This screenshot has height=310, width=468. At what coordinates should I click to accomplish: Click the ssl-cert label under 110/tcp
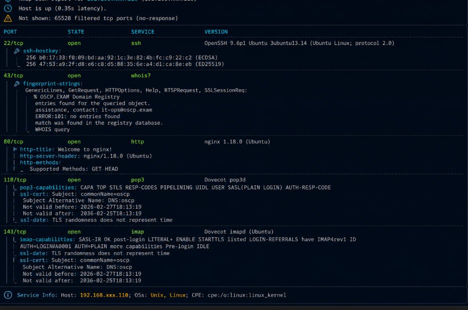pos(34,194)
